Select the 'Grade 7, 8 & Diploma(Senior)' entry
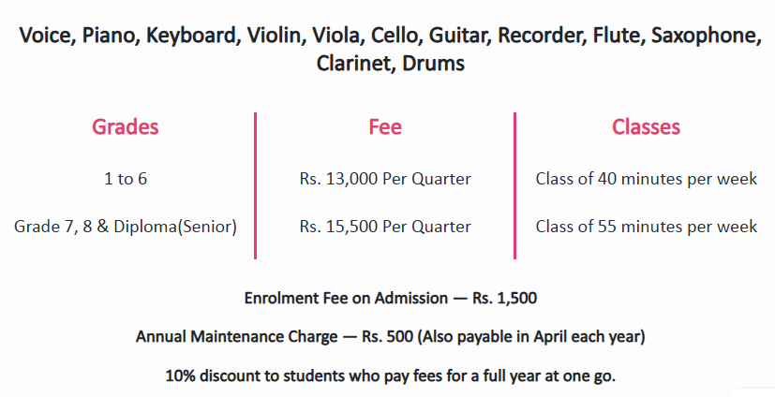 point(126,227)
